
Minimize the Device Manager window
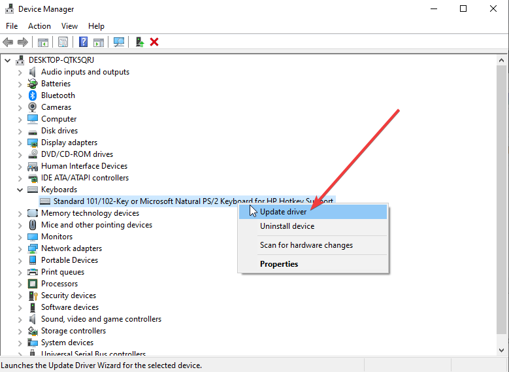(434, 8)
